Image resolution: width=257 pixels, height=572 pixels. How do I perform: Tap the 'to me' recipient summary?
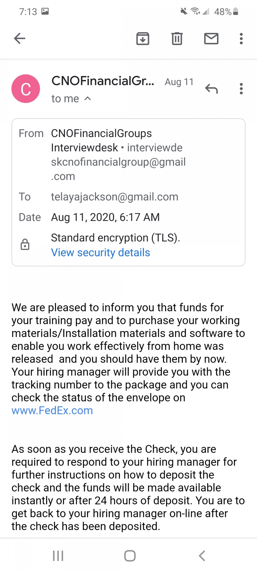tap(65, 99)
